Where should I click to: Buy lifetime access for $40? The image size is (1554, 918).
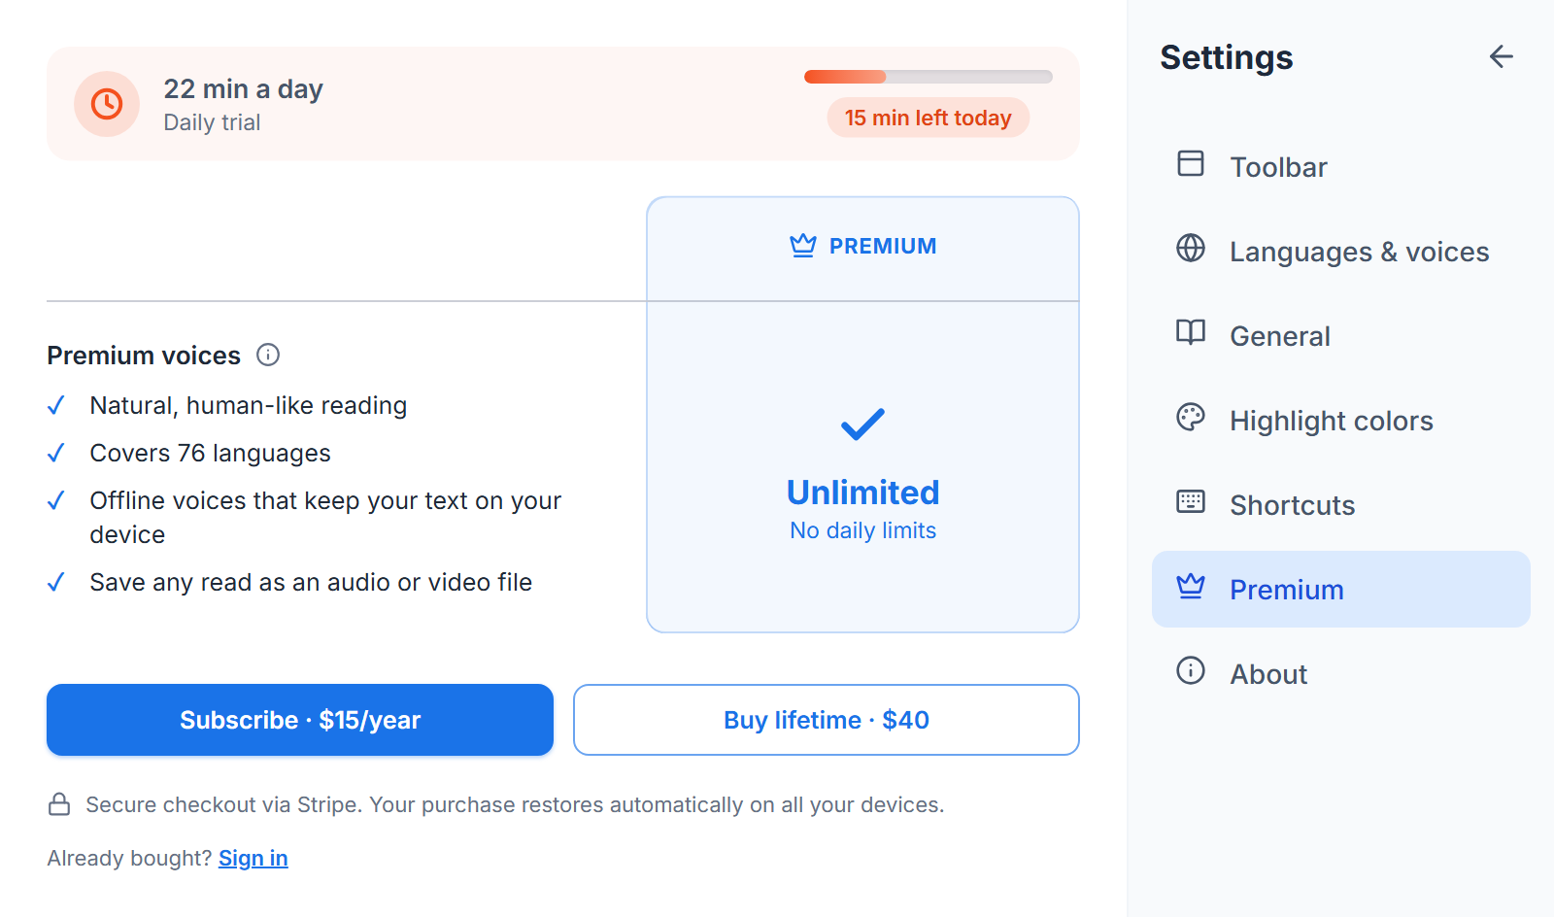coord(827,720)
